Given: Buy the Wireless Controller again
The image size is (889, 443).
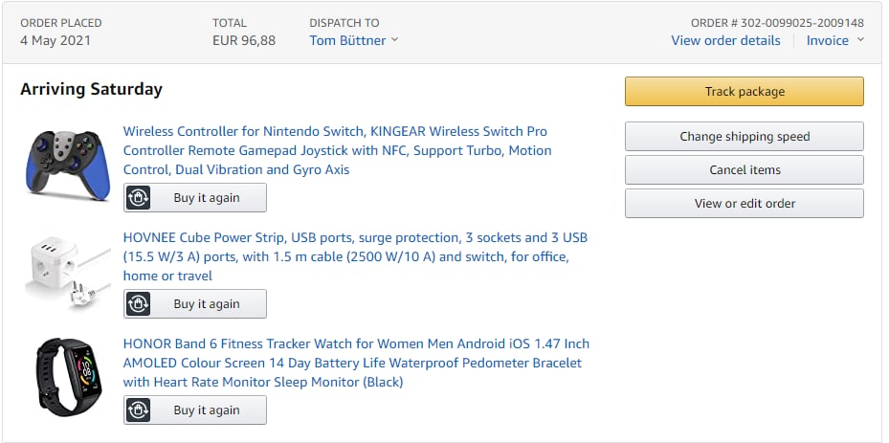Looking at the screenshot, I should pos(206,198).
